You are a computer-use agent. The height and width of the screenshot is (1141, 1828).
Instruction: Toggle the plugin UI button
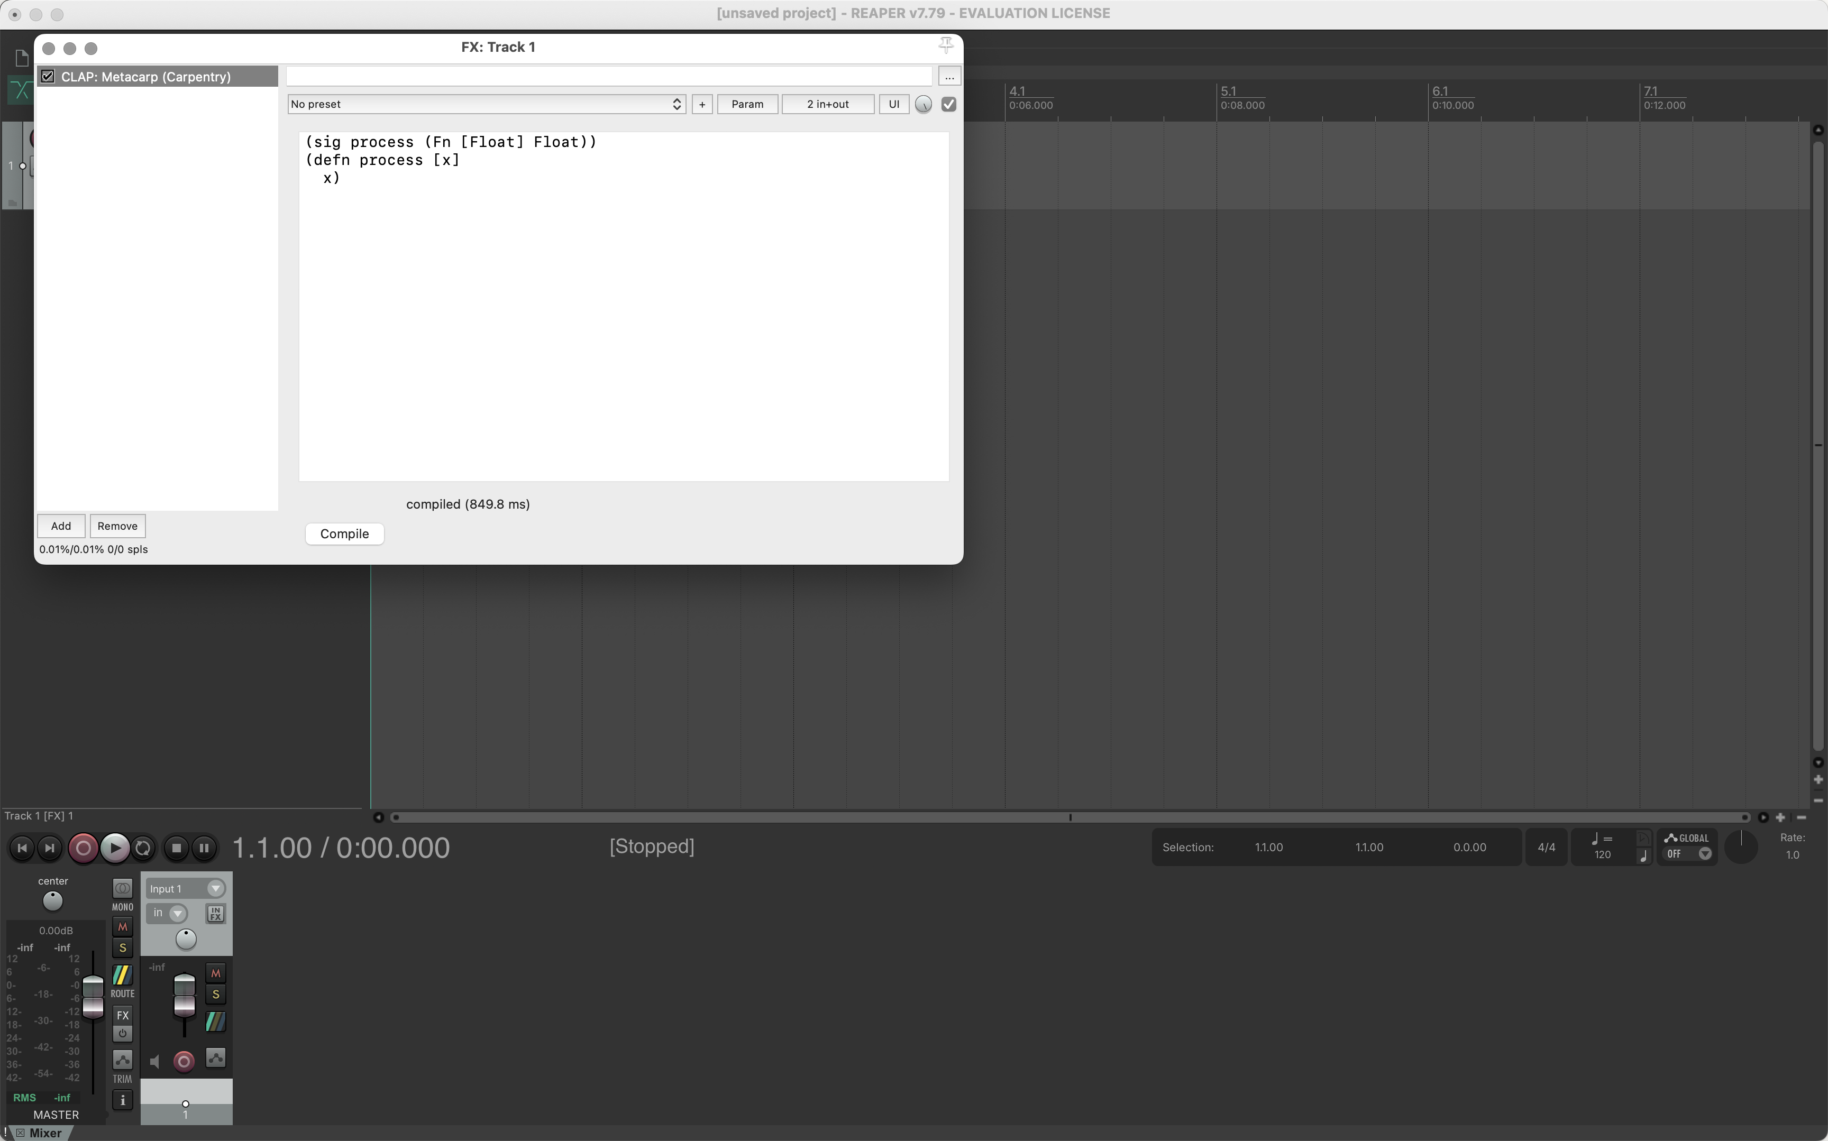pyautogui.click(x=893, y=104)
